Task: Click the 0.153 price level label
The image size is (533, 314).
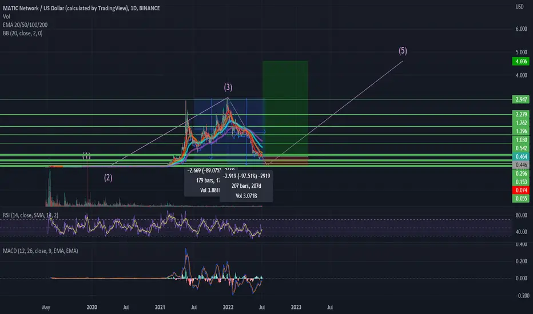Action: coord(521,182)
